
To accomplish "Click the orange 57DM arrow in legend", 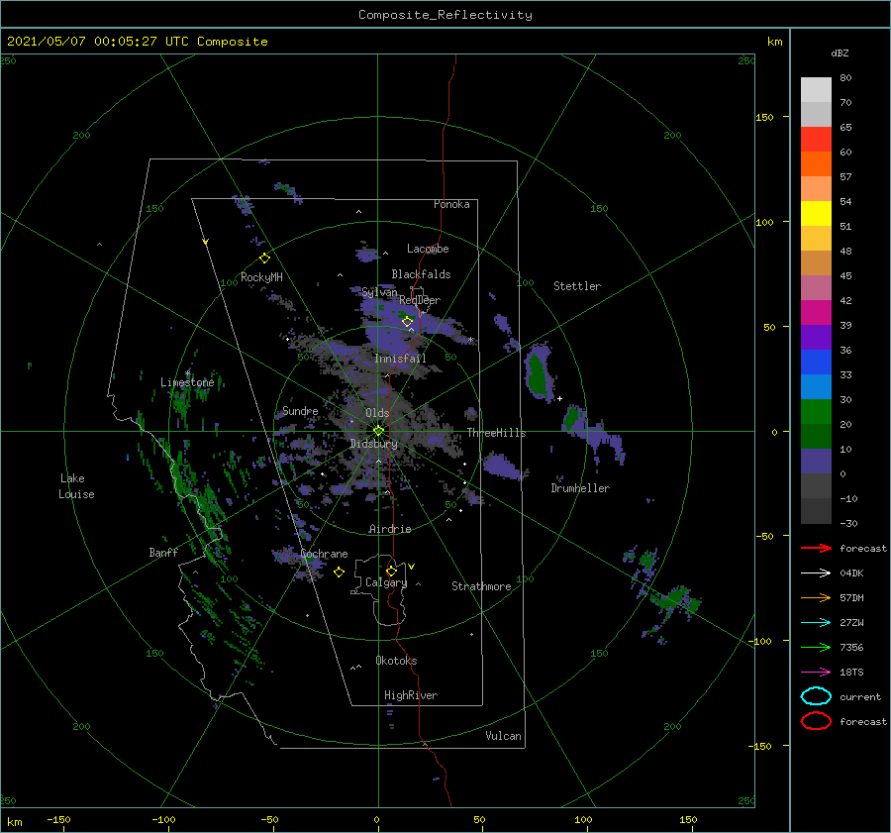I will click(816, 597).
